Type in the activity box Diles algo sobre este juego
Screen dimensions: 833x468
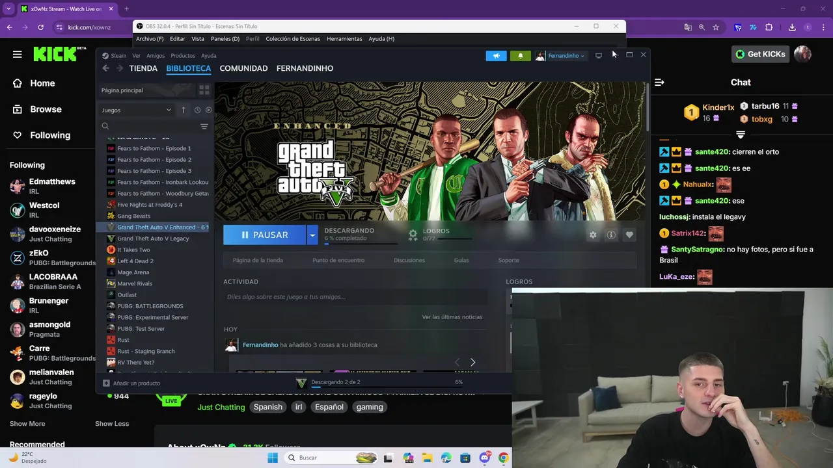(355, 297)
